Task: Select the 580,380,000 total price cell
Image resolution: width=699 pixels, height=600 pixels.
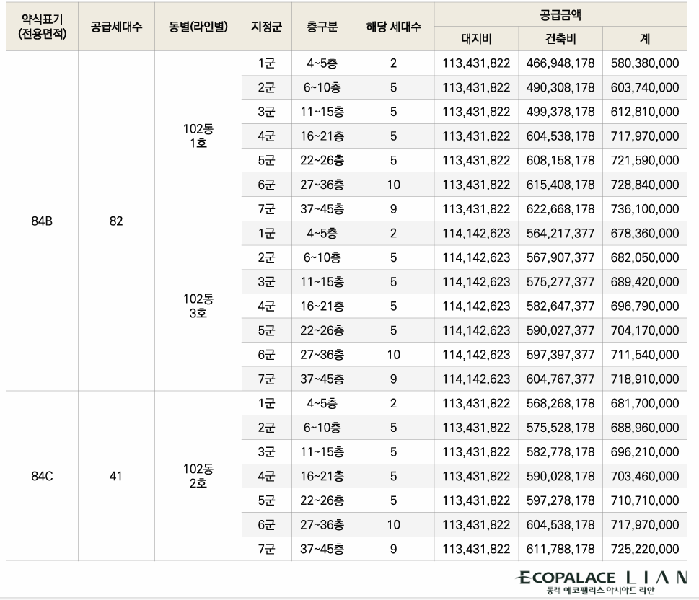Action: [x=644, y=63]
